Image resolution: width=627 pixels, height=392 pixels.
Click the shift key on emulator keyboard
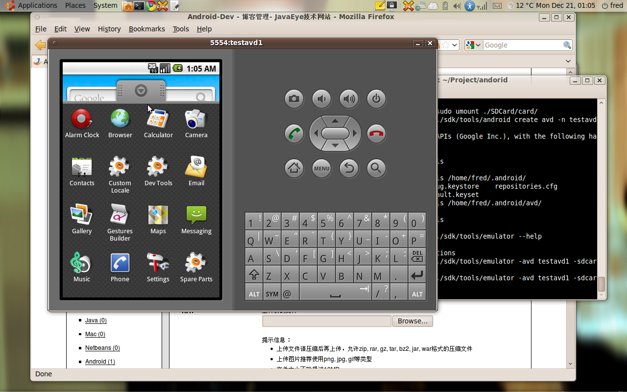(x=254, y=275)
